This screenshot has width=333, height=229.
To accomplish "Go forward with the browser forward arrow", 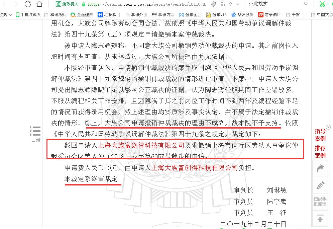I will [x=16, y=4].
